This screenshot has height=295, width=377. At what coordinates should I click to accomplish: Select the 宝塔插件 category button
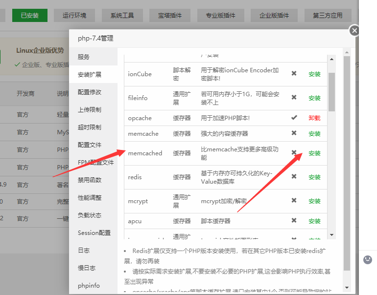coord(170,15)
